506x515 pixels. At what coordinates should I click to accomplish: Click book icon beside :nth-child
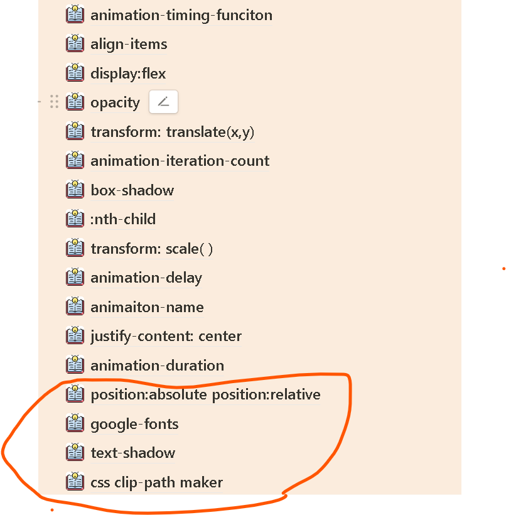click(75, 219)
